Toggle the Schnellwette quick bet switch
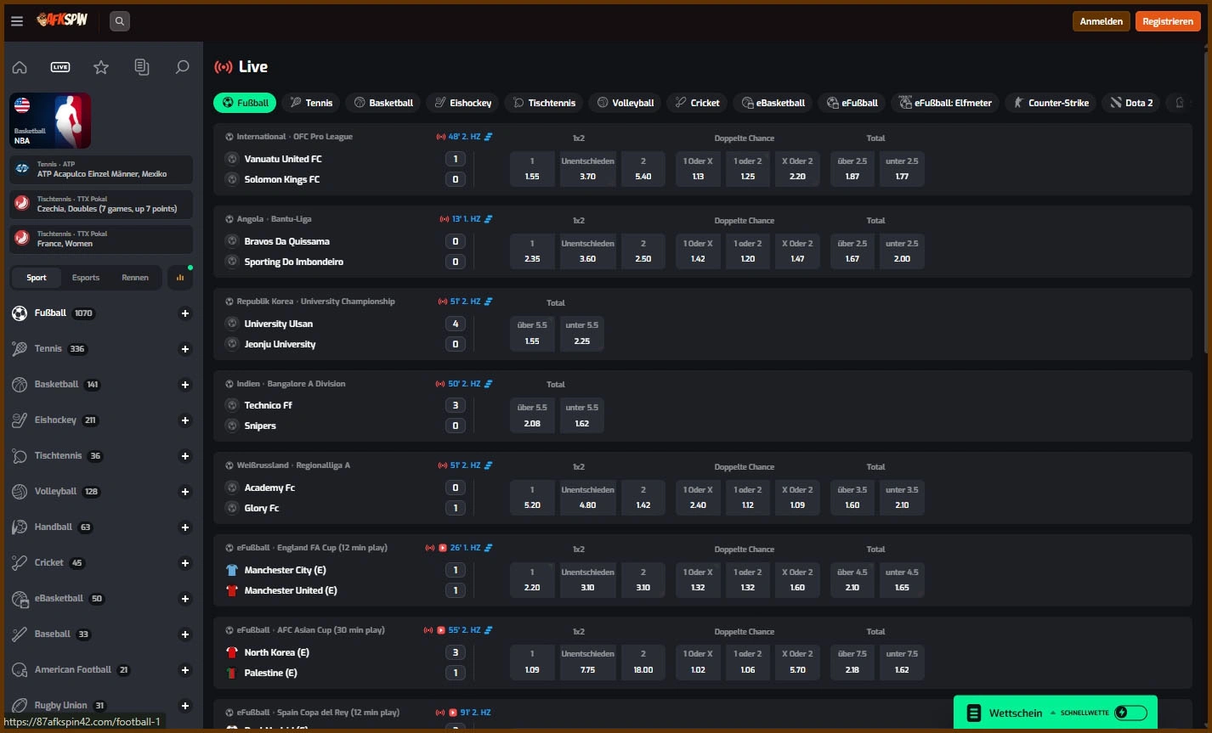 [1130, 713]
